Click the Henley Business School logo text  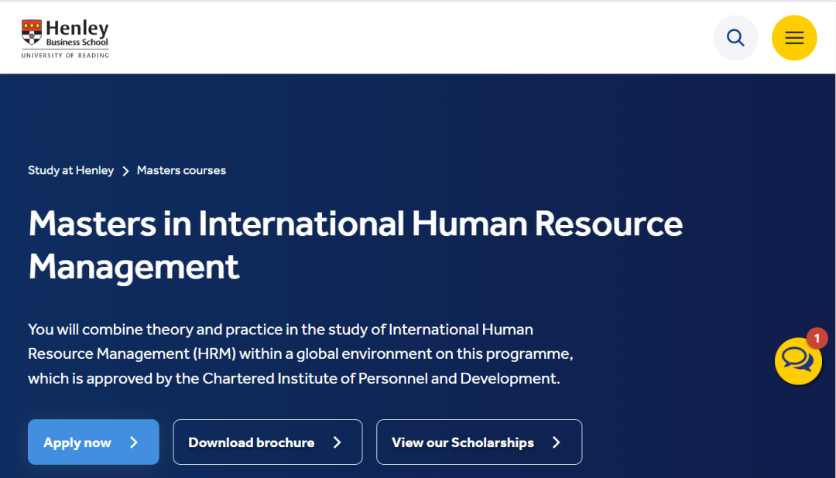tap(77, 34)
